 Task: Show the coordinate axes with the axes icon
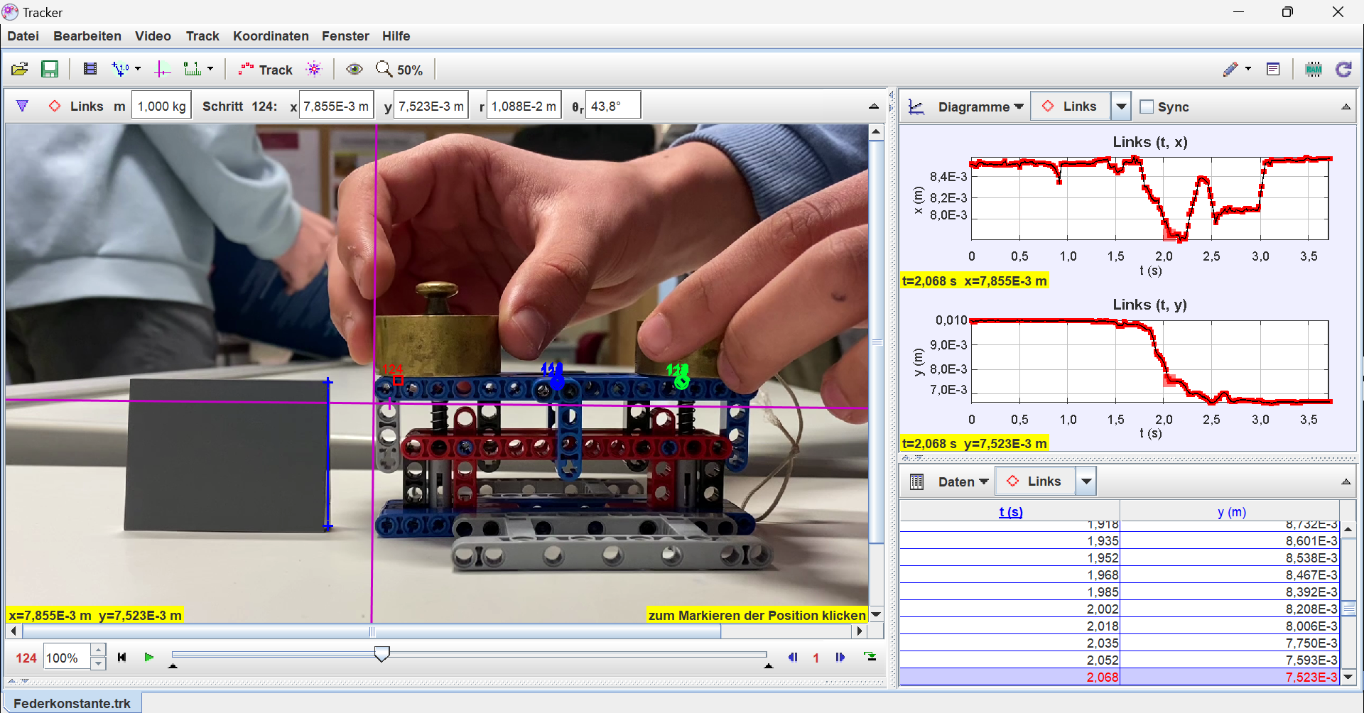coord(163,69)
